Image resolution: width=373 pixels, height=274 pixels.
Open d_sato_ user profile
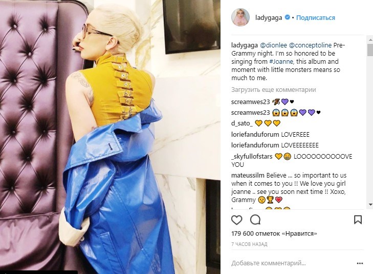(x=242, y=123)
